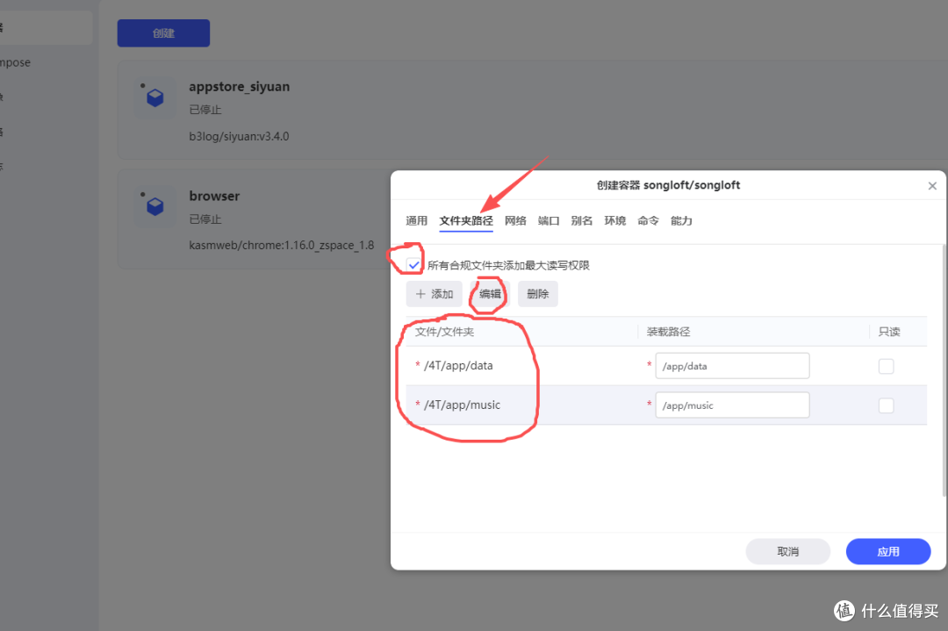
Task: Click 已停止 status under appstore_siyuan
Action: pyautogui.click(x=205, y=110)
